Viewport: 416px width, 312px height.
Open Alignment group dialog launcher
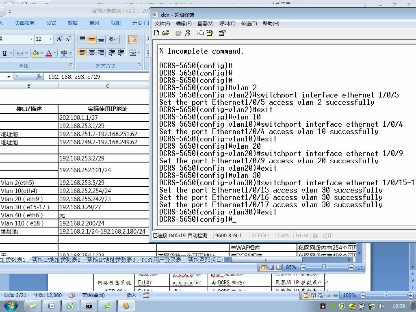point(139,65)
